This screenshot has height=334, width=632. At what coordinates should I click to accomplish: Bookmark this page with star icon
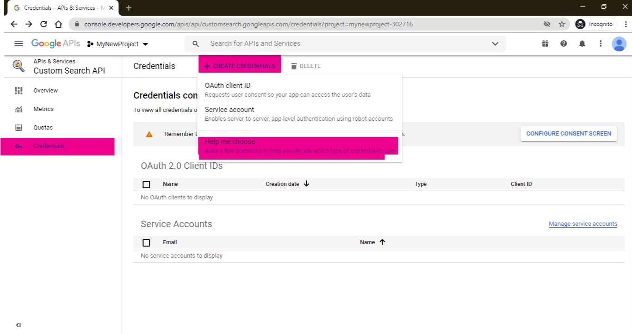562,24
